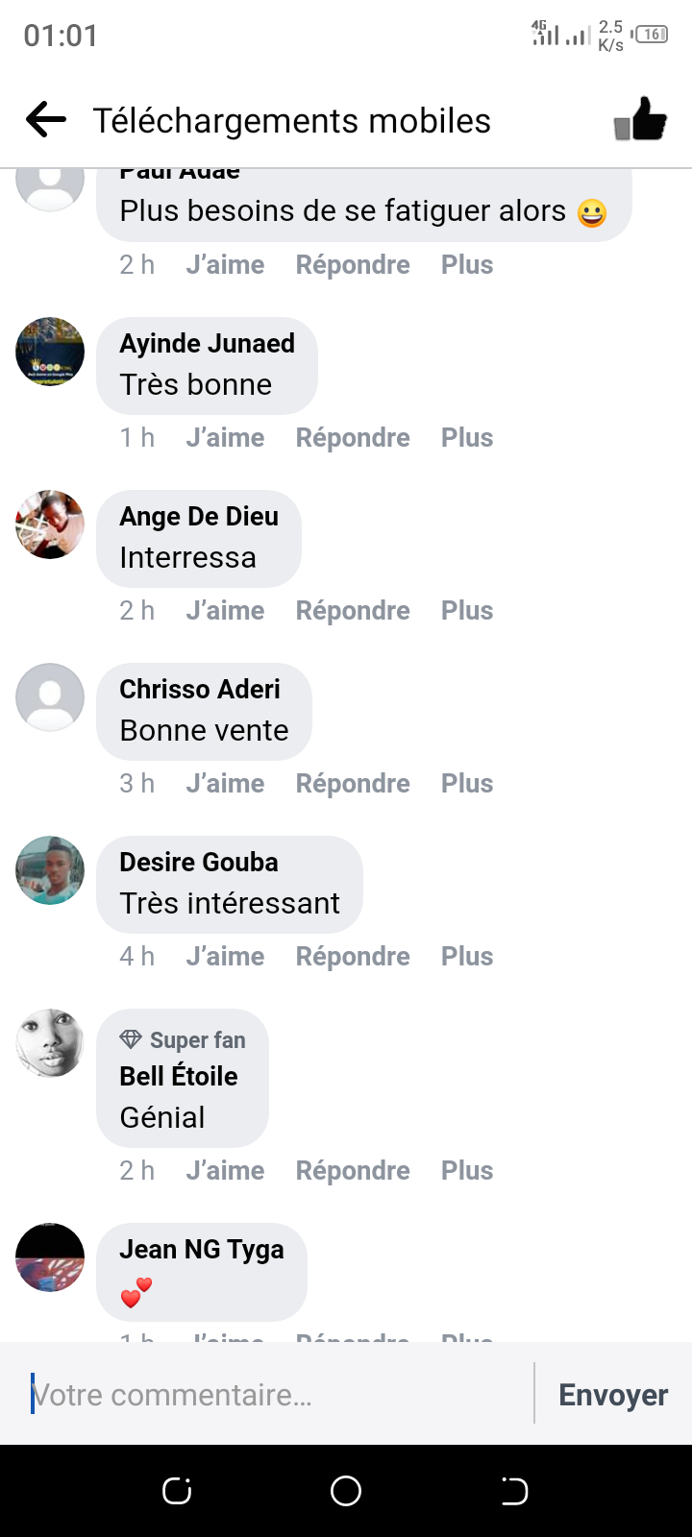Open Plus menu under Paul's comment
This screenshot has height=1537, width=692.
point(467,265)
